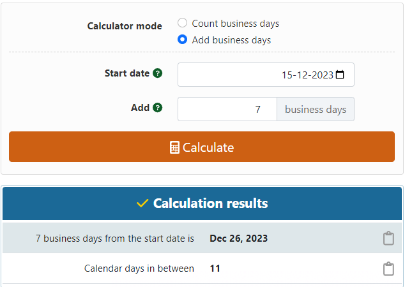Image resolution: width=405 pixels, height=287 pixels.
Task: Click the "Calculator mode" label
Action: [125, 26]
